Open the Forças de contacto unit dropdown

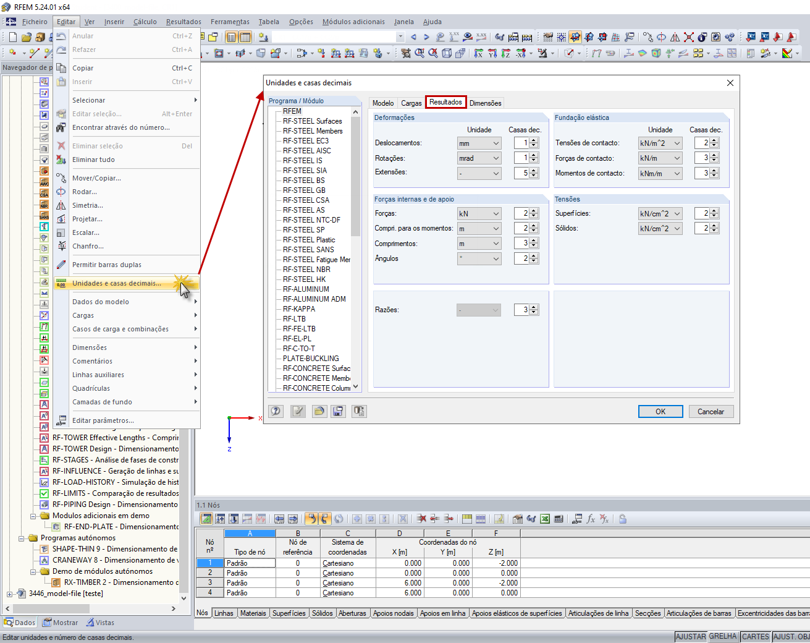660,158
